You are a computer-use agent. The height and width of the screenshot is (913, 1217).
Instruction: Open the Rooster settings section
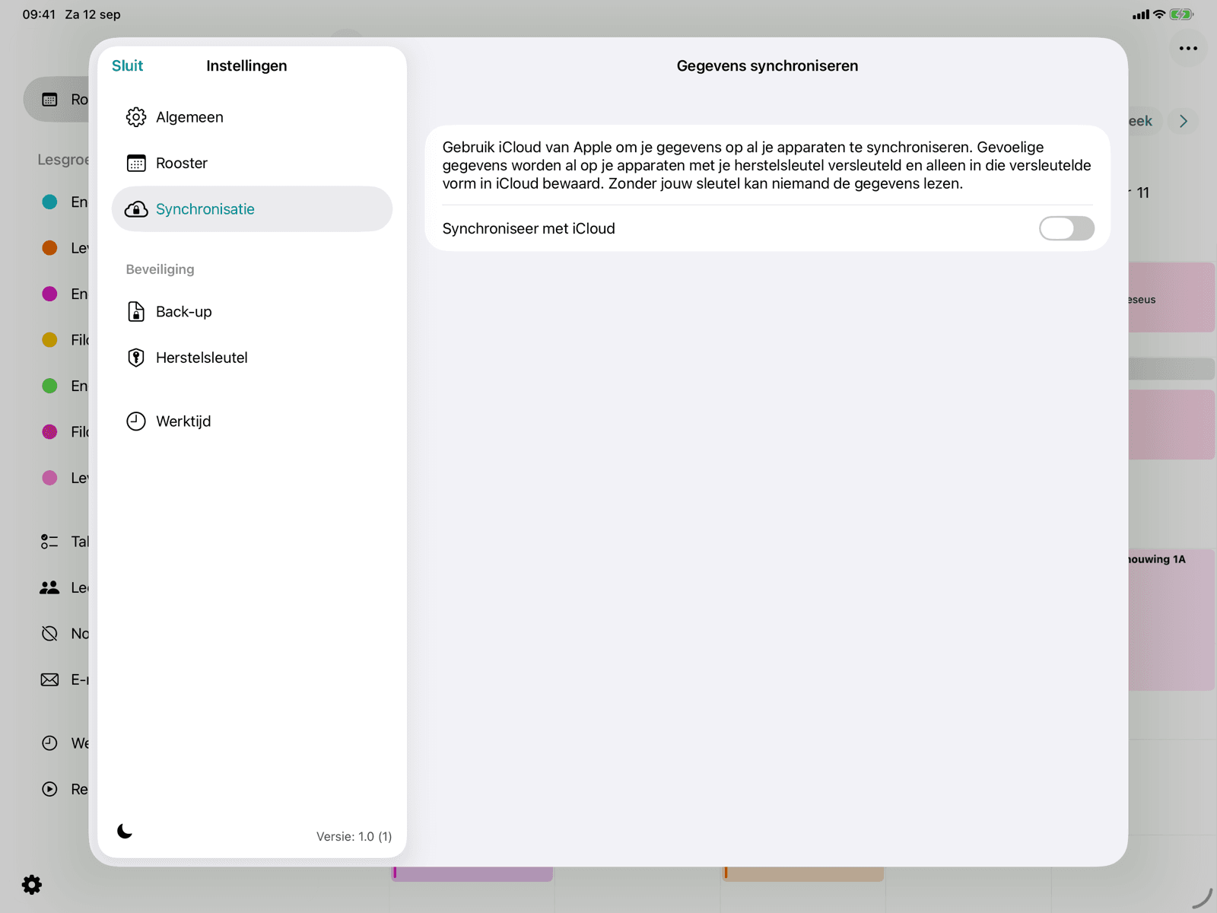(x=252, y=163)
